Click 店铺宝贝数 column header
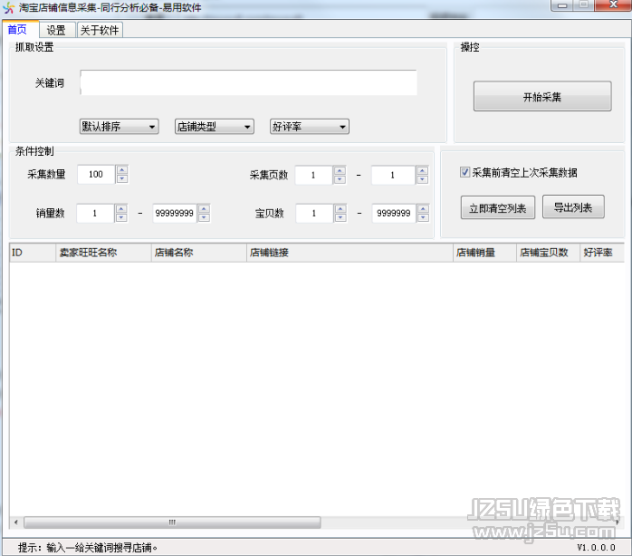Screen dimensions: 632x556 click(x=548, y=253)
